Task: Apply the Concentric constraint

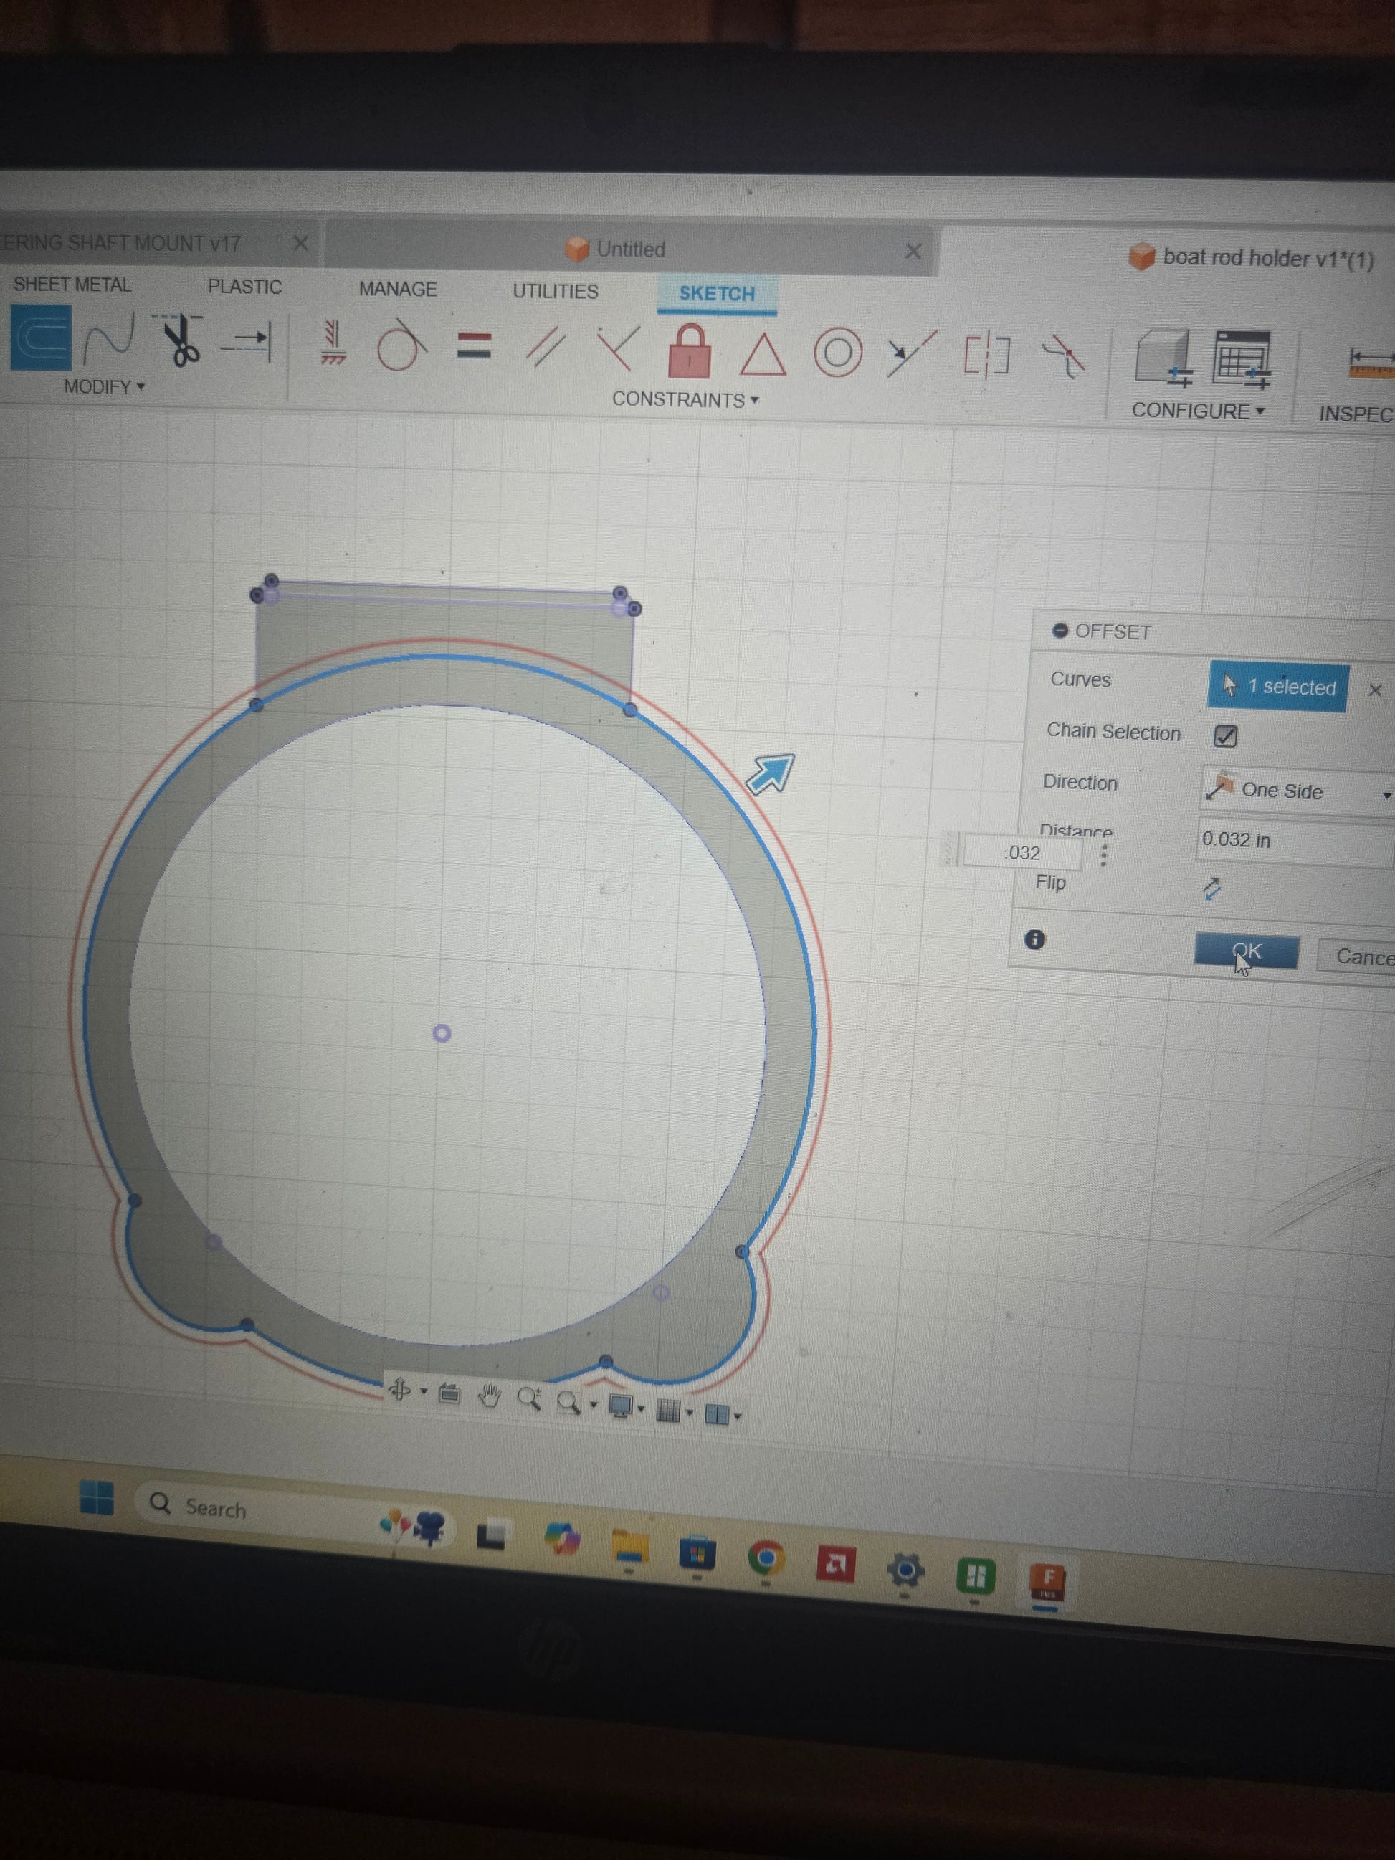Action: [837, 353]
